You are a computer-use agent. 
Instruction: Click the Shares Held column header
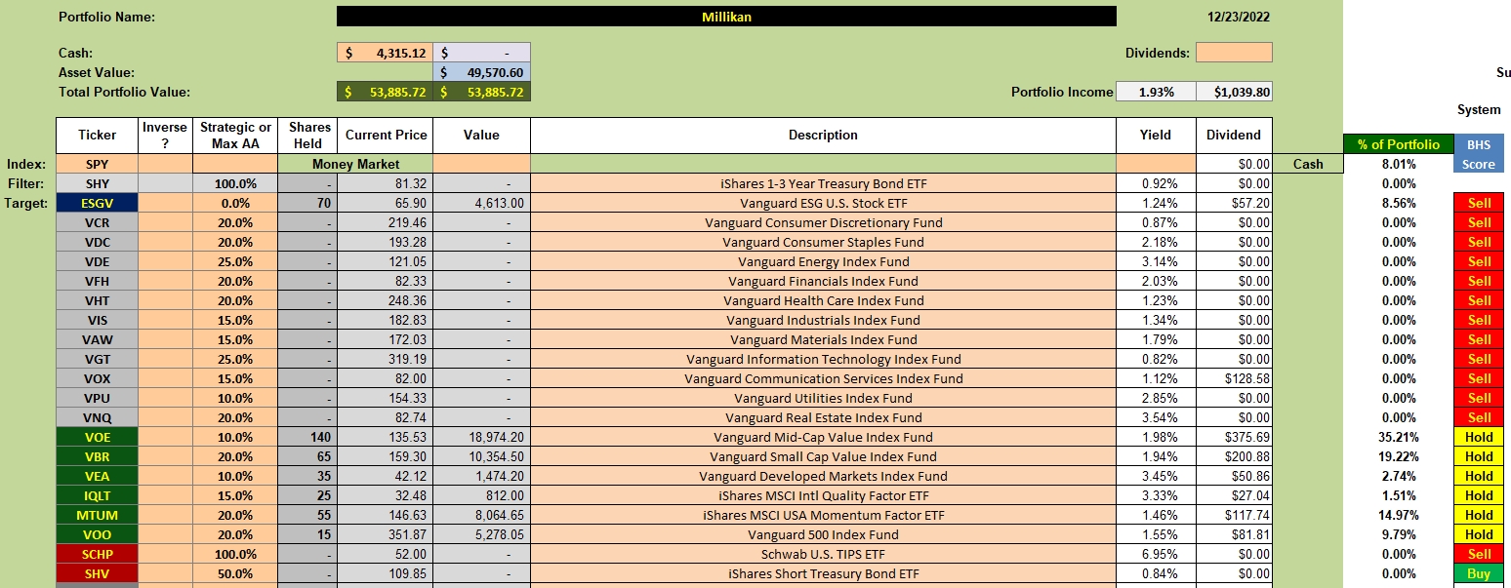tap(307, 136)
